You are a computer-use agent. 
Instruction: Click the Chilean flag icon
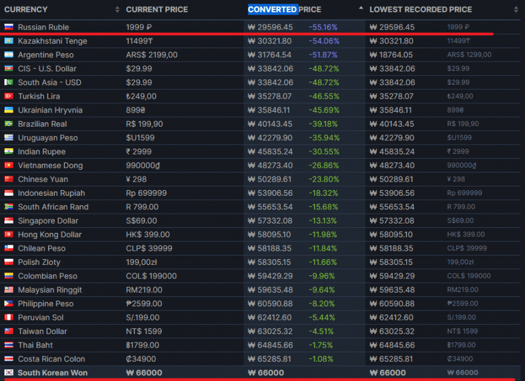point(9,248)
